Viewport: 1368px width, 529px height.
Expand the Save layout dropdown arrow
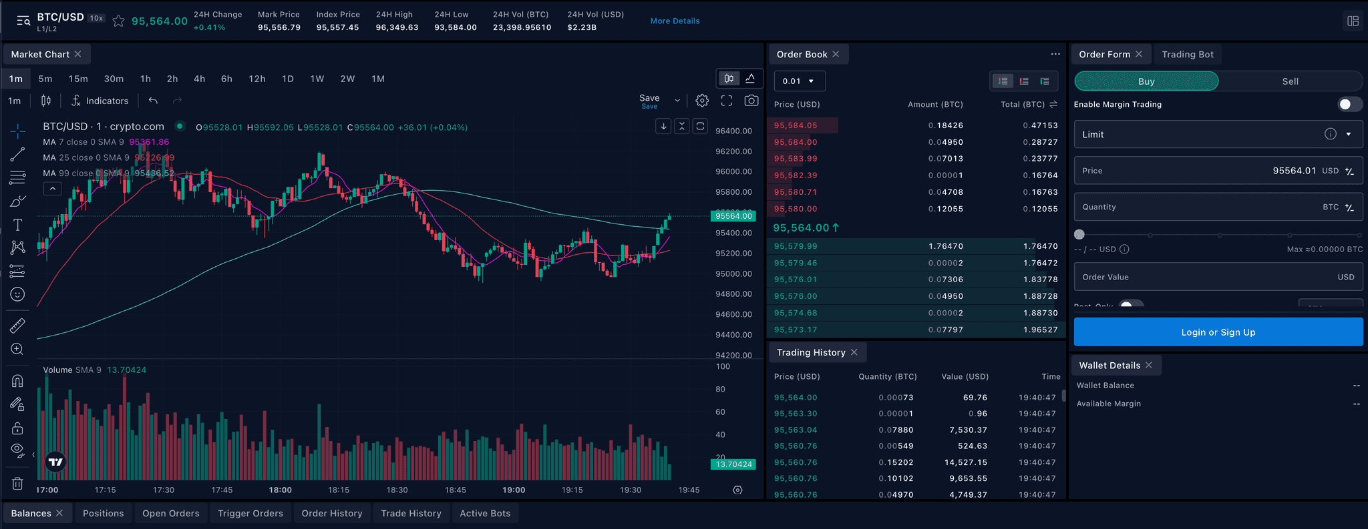677,101
